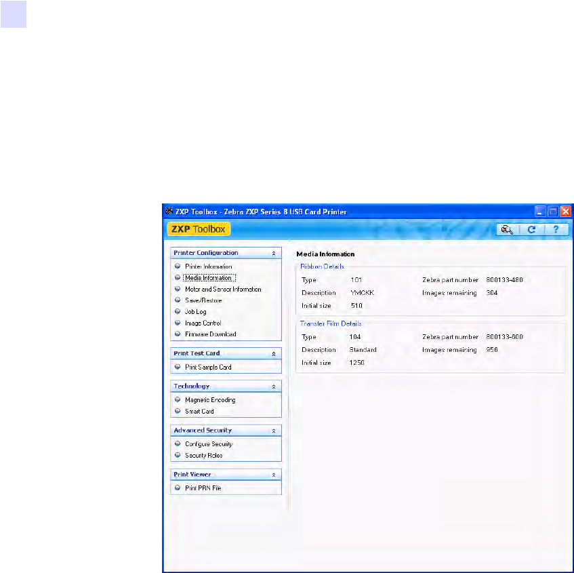Collapse the Print Test Card section

[x=274, y=353]
